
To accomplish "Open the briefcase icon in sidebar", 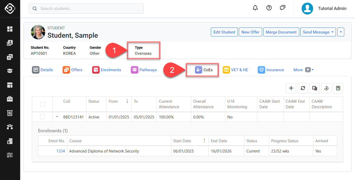I will [10, 99].
